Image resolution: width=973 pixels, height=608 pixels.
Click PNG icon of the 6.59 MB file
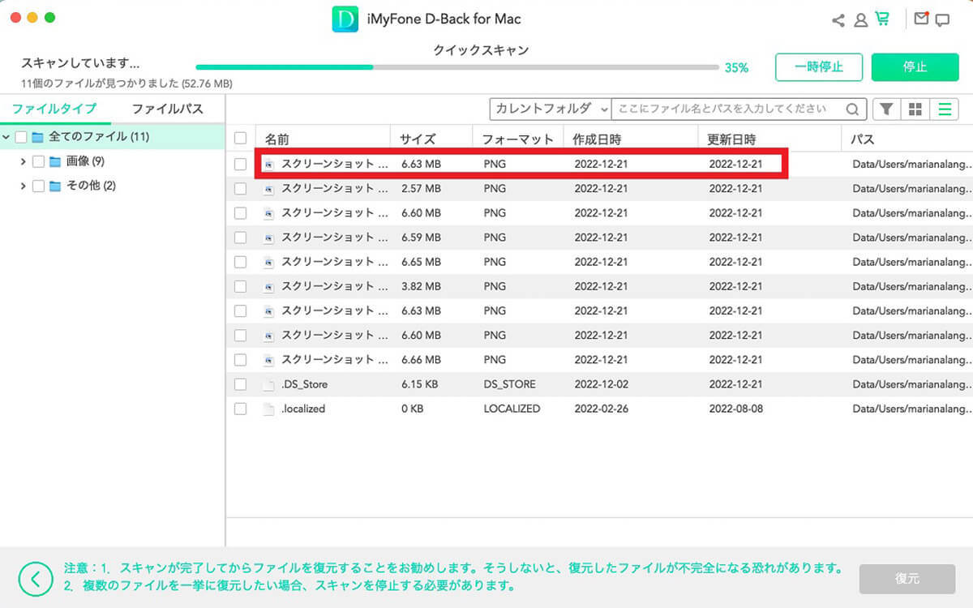tap(269, 238)
